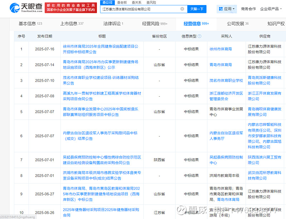Open purchaser 青岛市体育局 in row 2

pos(221,65)
